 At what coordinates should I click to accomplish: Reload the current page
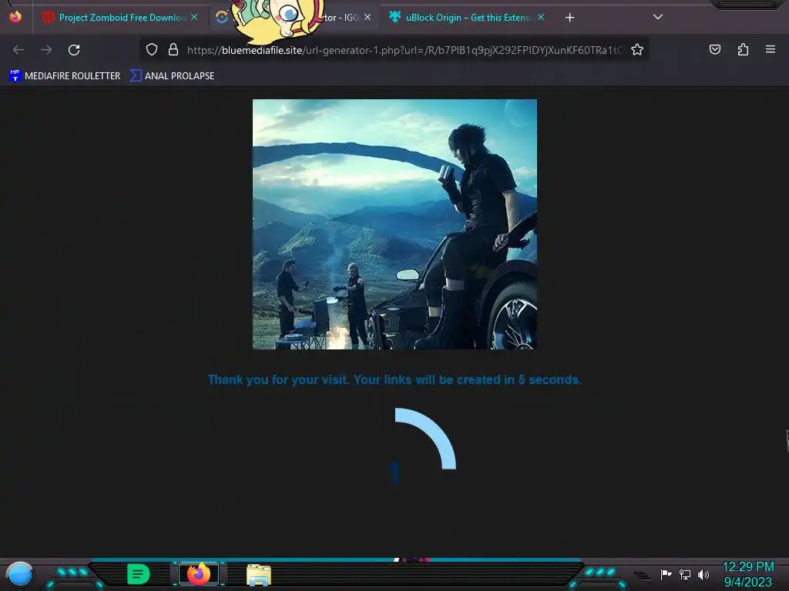tap(74, 50)
